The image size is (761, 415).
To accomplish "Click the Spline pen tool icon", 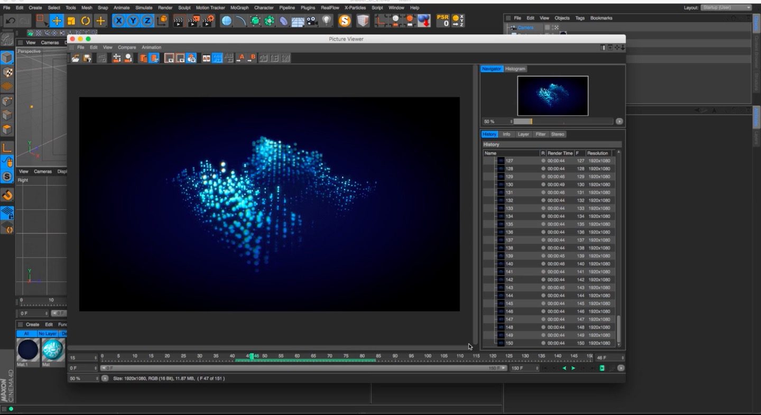I will click(241, 21).
